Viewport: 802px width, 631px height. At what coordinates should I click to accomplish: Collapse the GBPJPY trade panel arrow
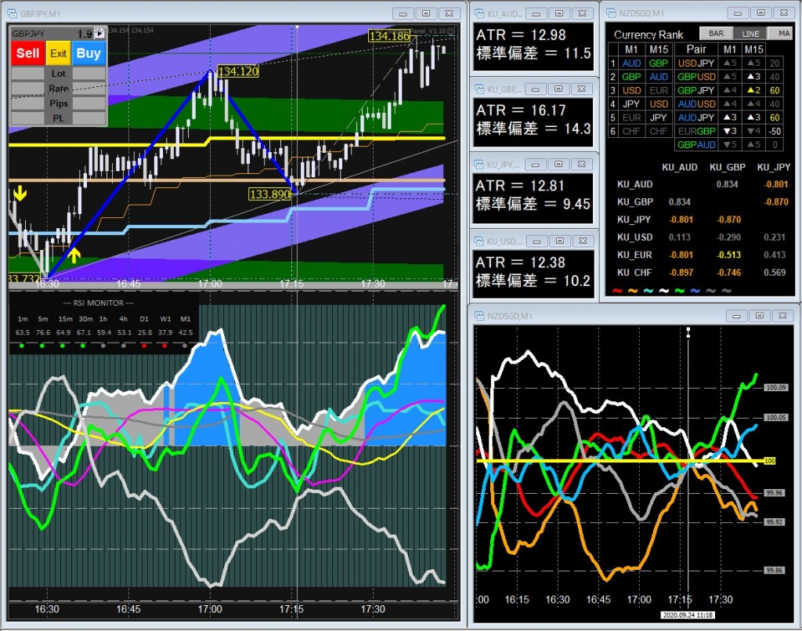pos(99,34)
